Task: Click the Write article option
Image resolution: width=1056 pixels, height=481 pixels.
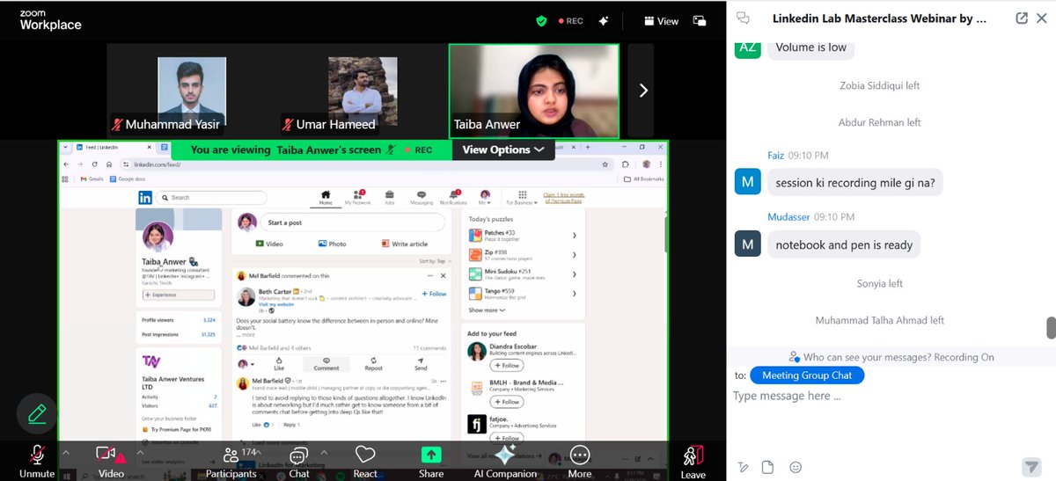Action: point(405,244)
